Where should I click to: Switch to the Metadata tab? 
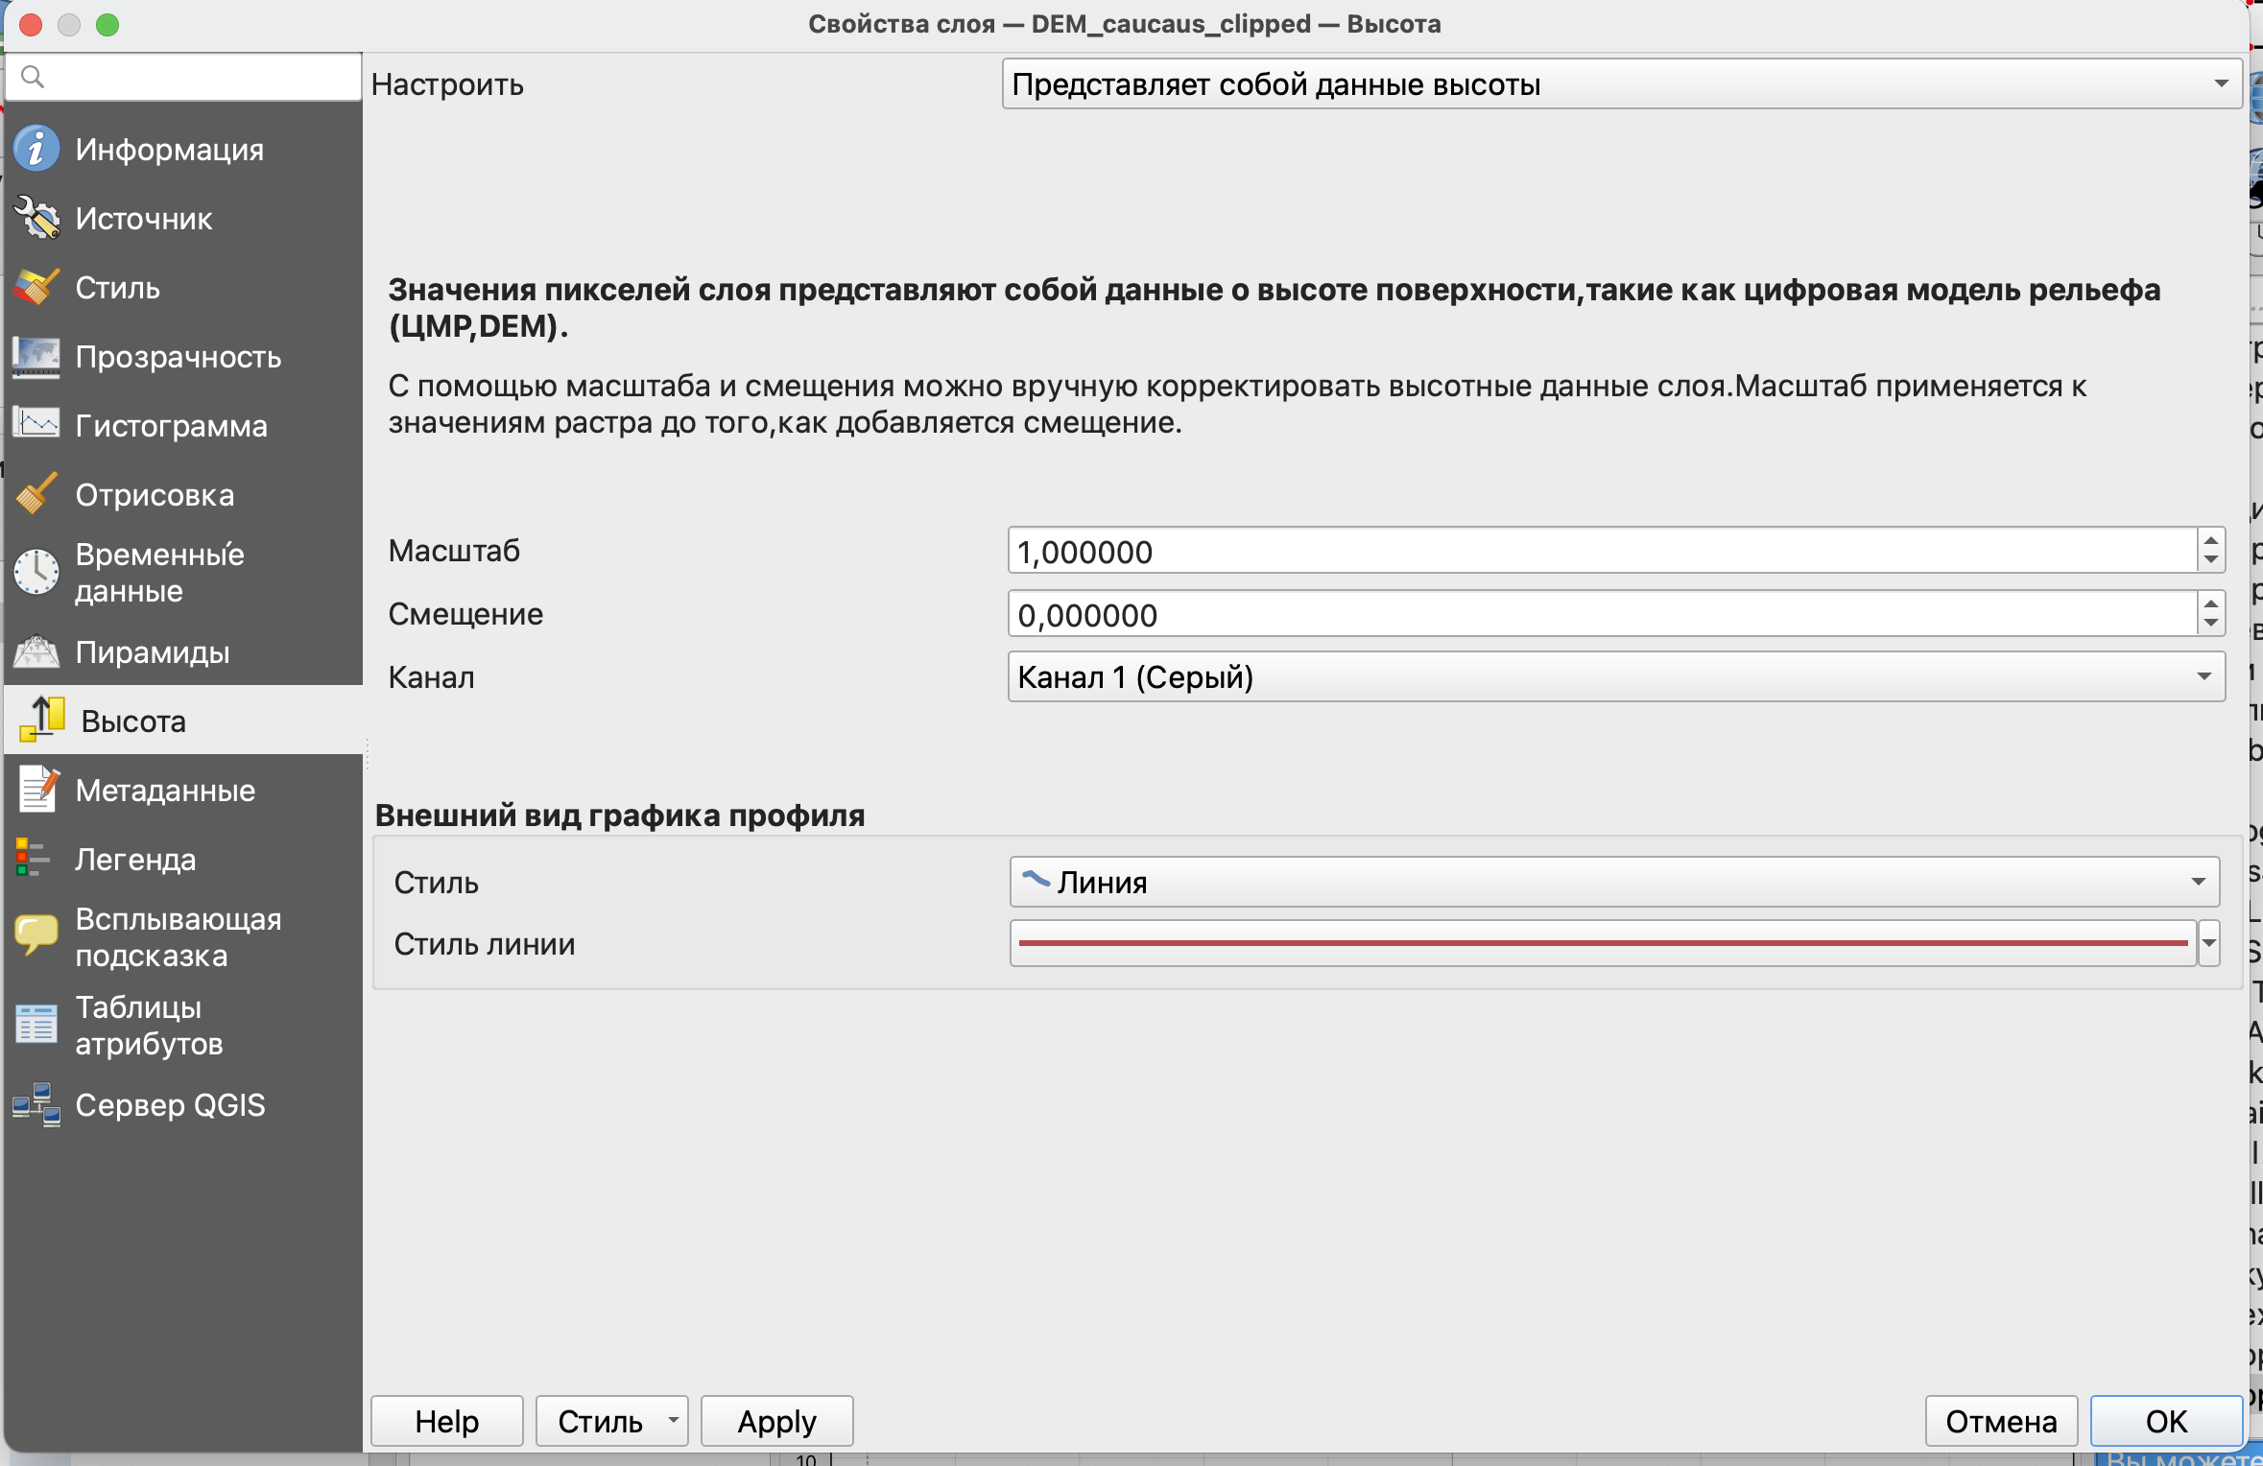click(x=165, y=791)
